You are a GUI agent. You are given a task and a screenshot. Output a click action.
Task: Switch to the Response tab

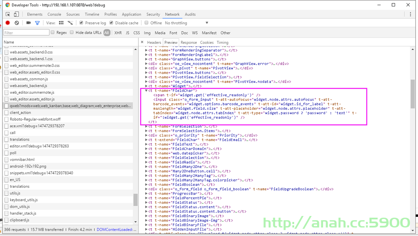tap(189, 43)
